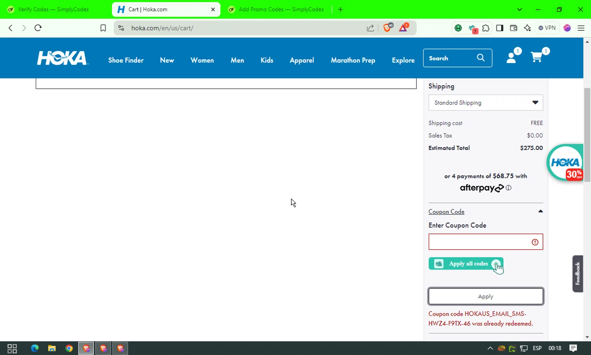
Task: Open the Extensions puzzle menu
Action: 486,28
